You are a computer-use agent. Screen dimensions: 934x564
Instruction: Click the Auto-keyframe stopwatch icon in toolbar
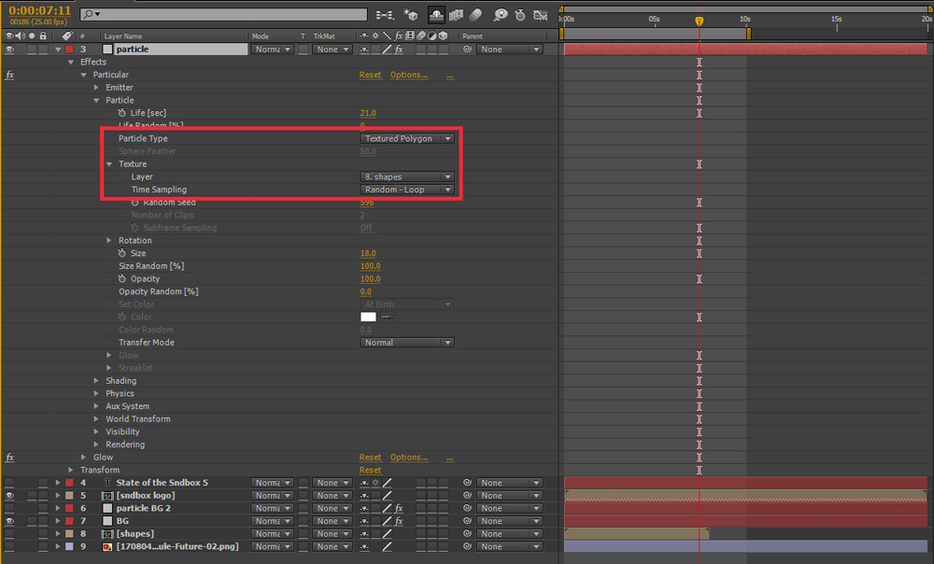pyautogui.click(x=520, y=15)
